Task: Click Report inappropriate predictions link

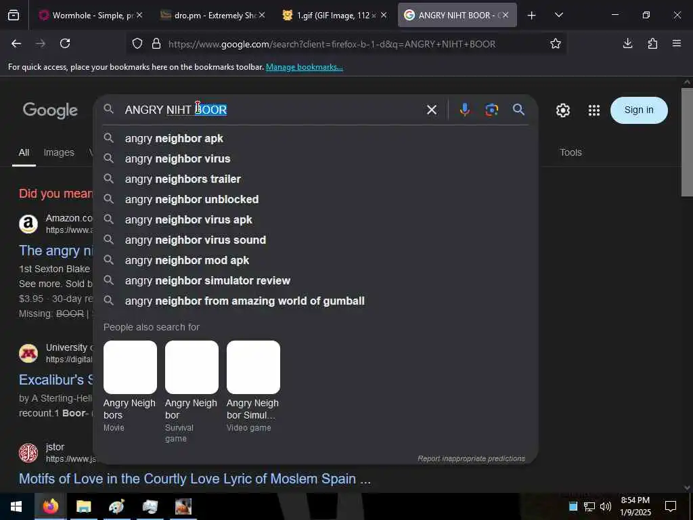Action: (x=472, y=458)
